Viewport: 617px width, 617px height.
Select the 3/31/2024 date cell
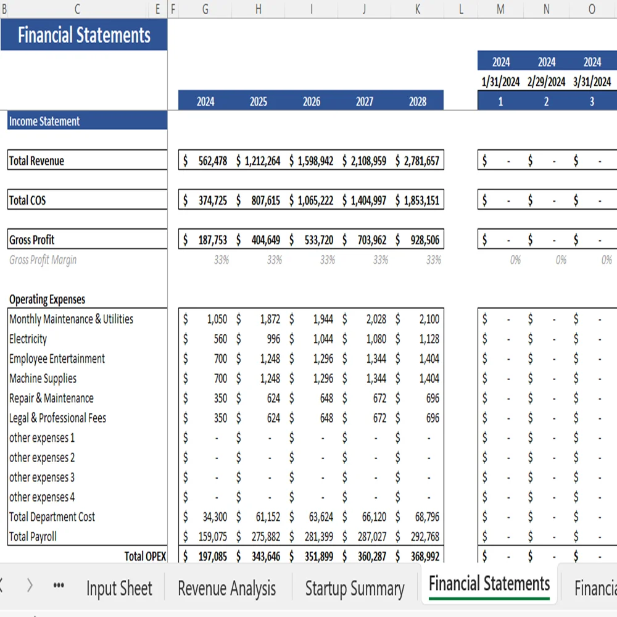592,81
